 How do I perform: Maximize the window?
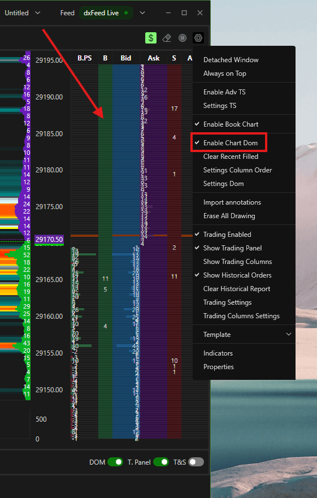pos(184,12)
